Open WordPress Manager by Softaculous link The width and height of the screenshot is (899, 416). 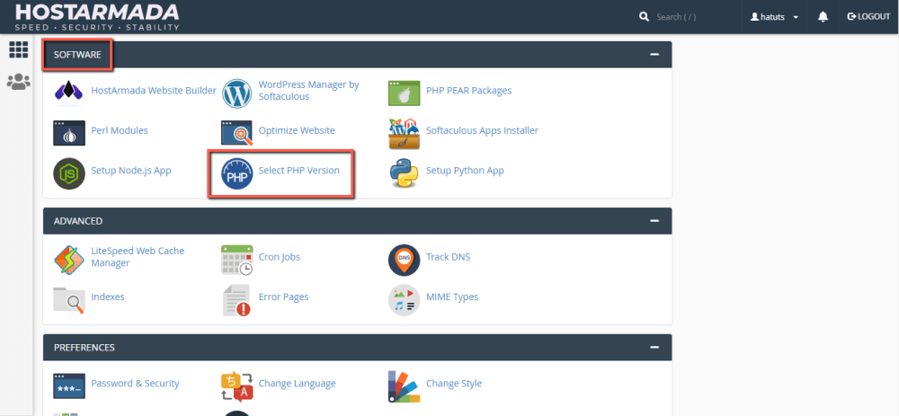(308, 91)
